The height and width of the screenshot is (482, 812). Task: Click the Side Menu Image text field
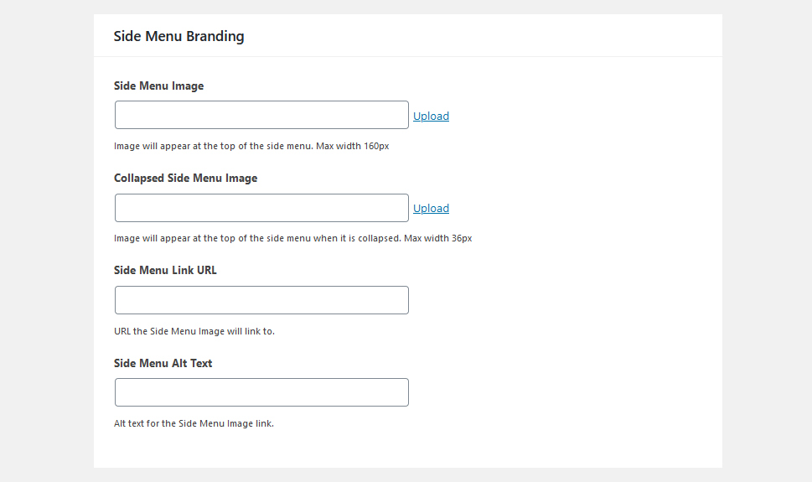261,115
